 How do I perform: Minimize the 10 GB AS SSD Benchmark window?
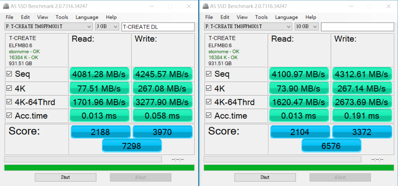pos(351,6)
